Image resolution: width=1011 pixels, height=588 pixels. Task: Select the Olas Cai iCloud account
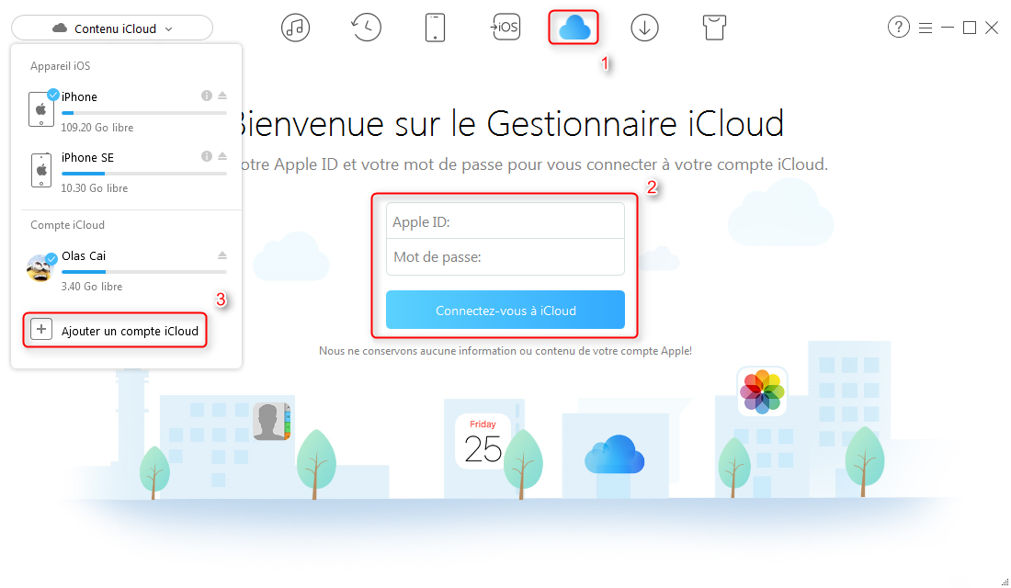(128, 270)
